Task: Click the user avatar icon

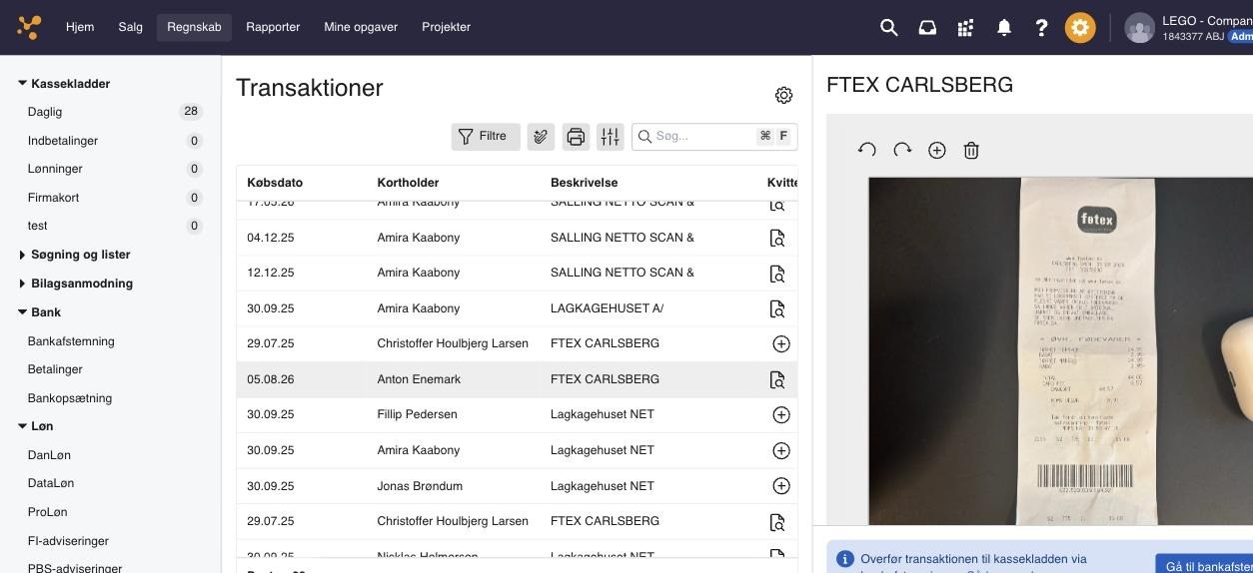Action: [1139, 28]
